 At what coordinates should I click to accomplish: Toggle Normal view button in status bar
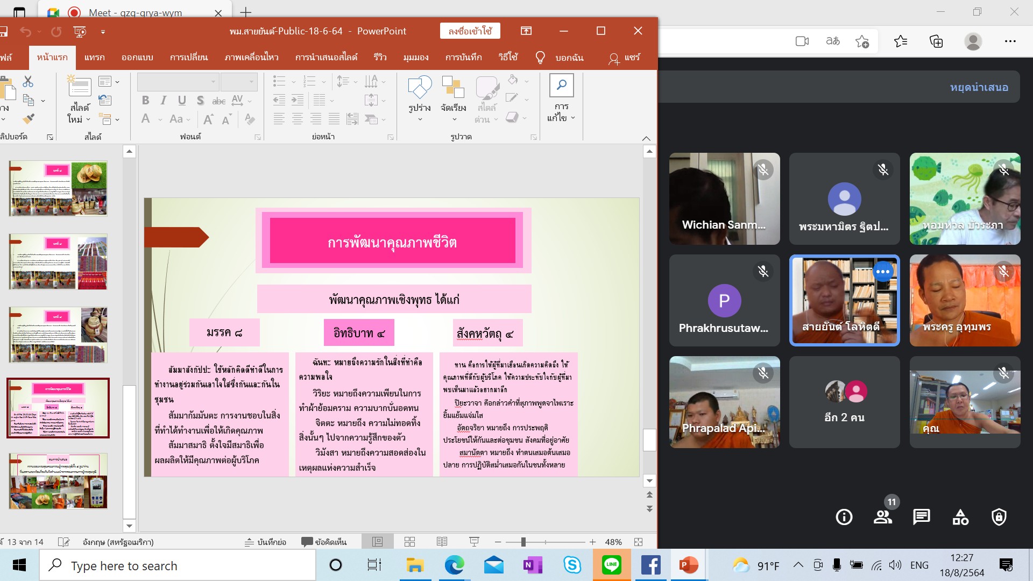pyautogui.click(x=378, y=542)
